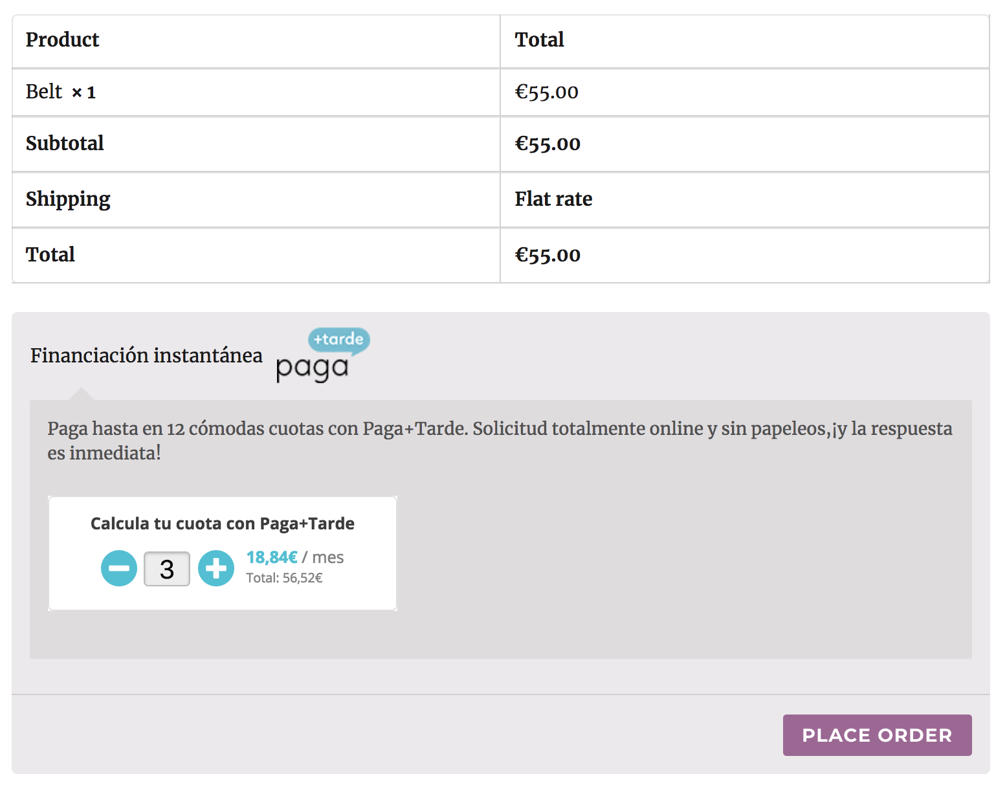
Task: Decrease installments with the minus icon
Action: pyautogui.click(x=119, y=569)
